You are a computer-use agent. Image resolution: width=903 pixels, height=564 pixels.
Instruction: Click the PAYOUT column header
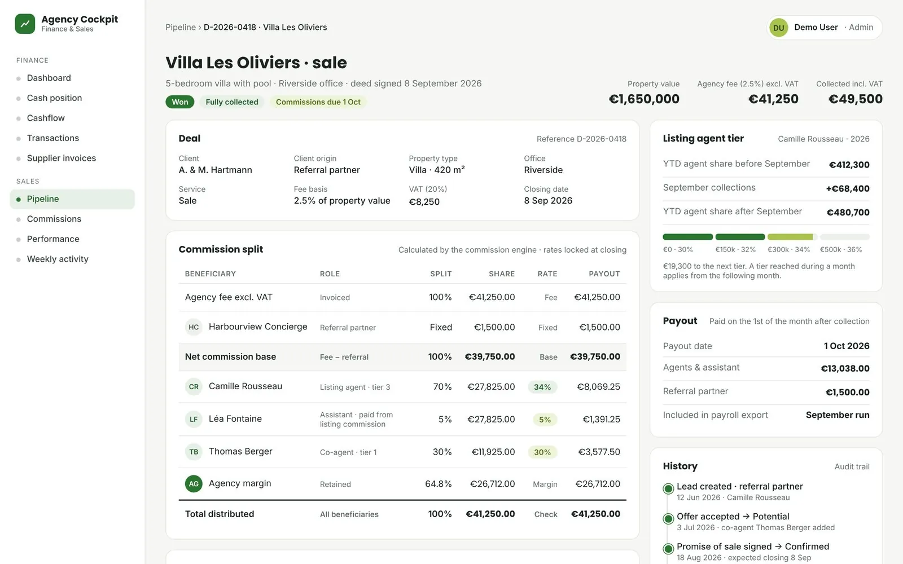pos(604,274)
